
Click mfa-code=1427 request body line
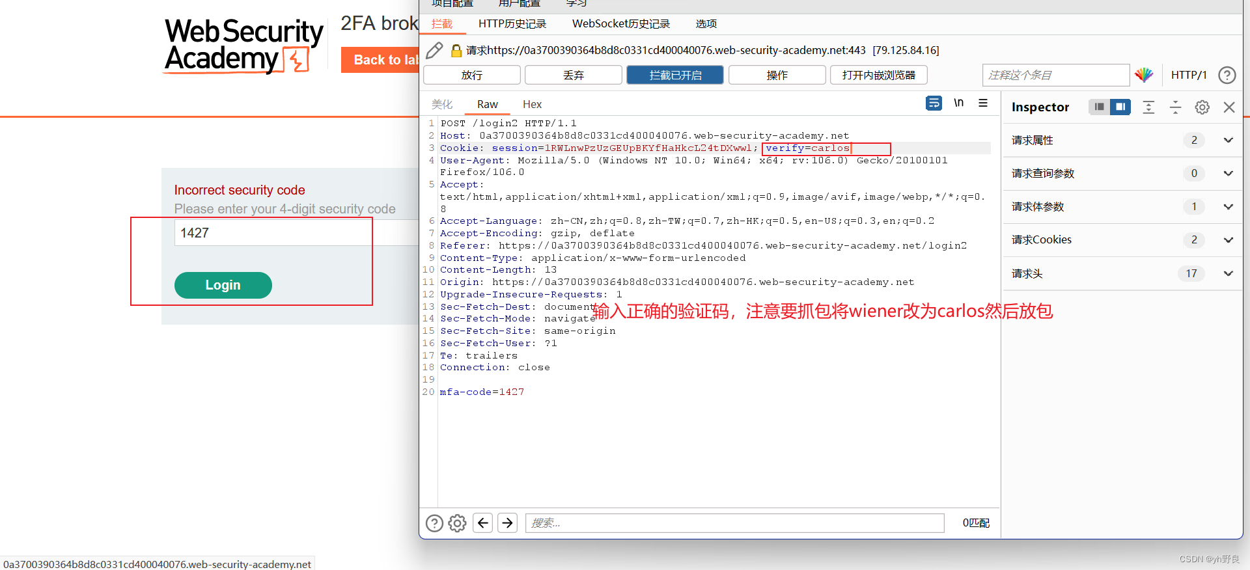pyautogui.click(x=482, y=392)
